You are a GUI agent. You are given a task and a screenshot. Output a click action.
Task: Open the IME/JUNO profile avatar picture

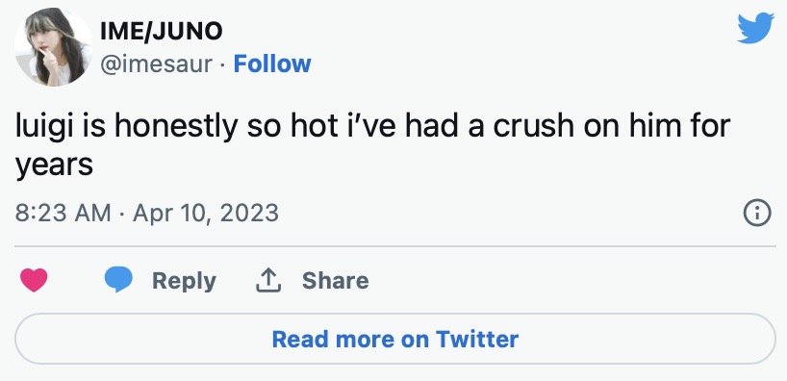pos(53,47)
